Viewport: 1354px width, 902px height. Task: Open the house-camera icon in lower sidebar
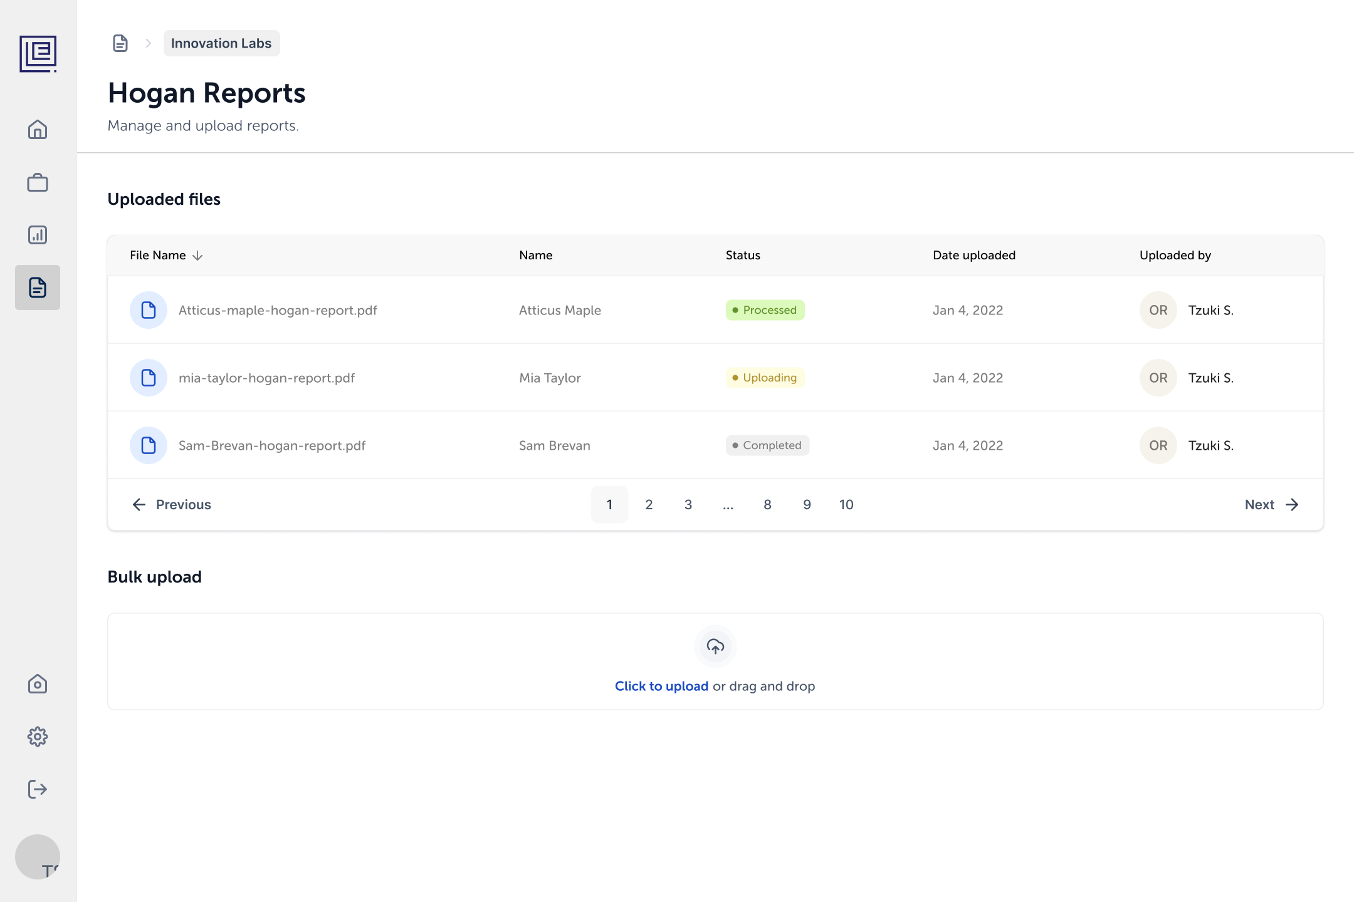[38, 684]
